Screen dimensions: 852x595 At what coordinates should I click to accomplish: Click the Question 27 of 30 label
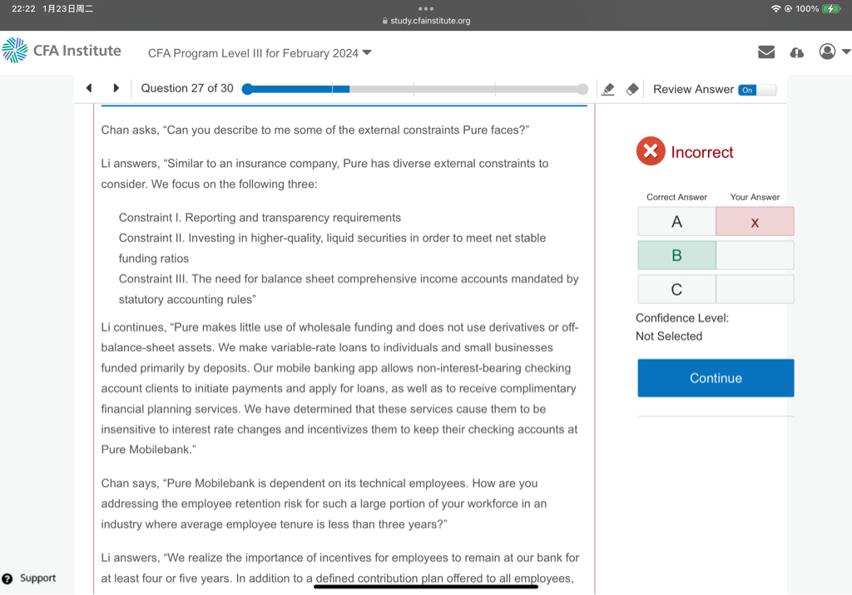click(x=187, y=88)
